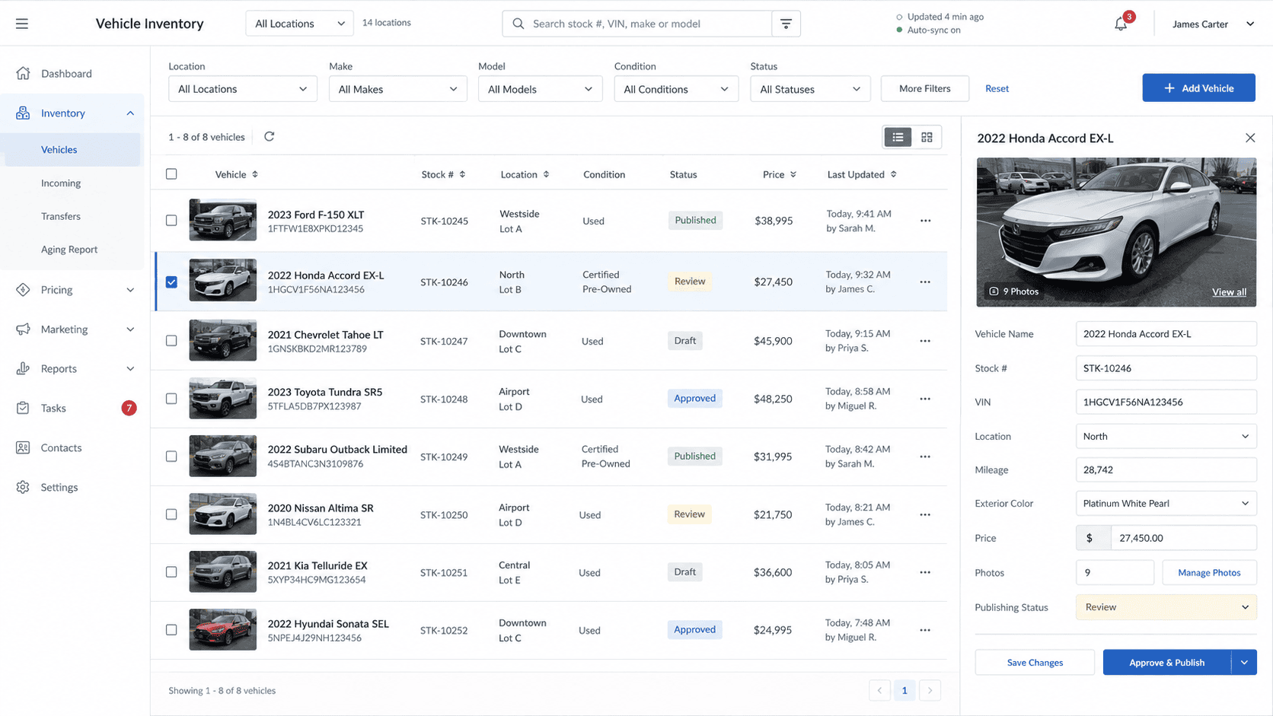Viewport: 1273px width, 716px height.
Task: Sort by the Price column
Action: tap(780, 174)
